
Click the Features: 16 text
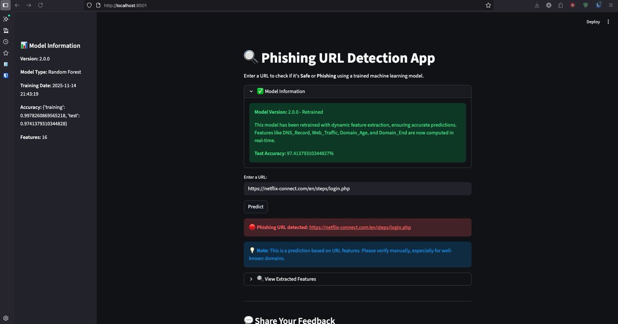pos(33,137)
